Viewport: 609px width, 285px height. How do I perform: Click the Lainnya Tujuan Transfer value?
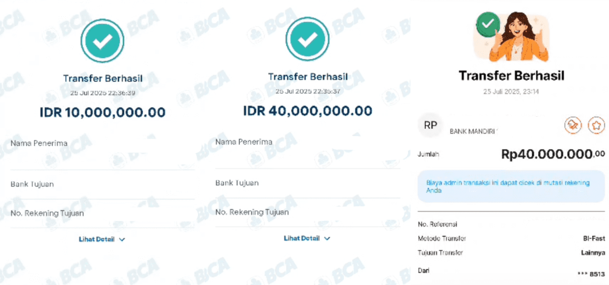pyautogui.click(x=593, y=253)
